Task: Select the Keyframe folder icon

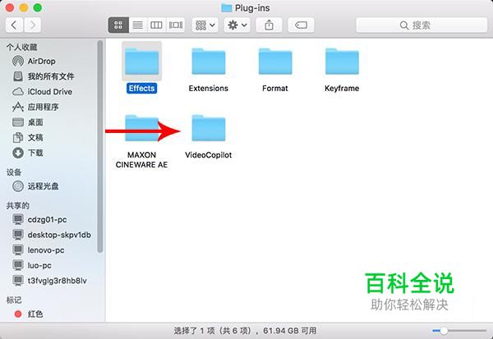Action: (342, 62)
